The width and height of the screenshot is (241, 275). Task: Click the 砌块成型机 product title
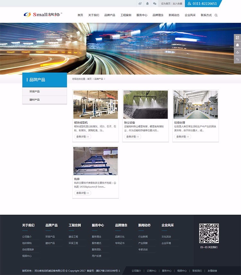(x=81, y=122)
